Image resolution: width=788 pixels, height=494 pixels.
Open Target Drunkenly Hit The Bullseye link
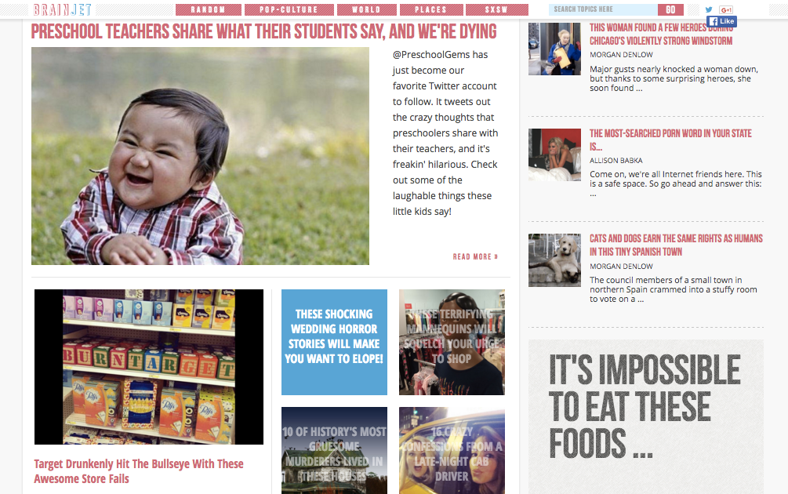[x=139, y=471]
